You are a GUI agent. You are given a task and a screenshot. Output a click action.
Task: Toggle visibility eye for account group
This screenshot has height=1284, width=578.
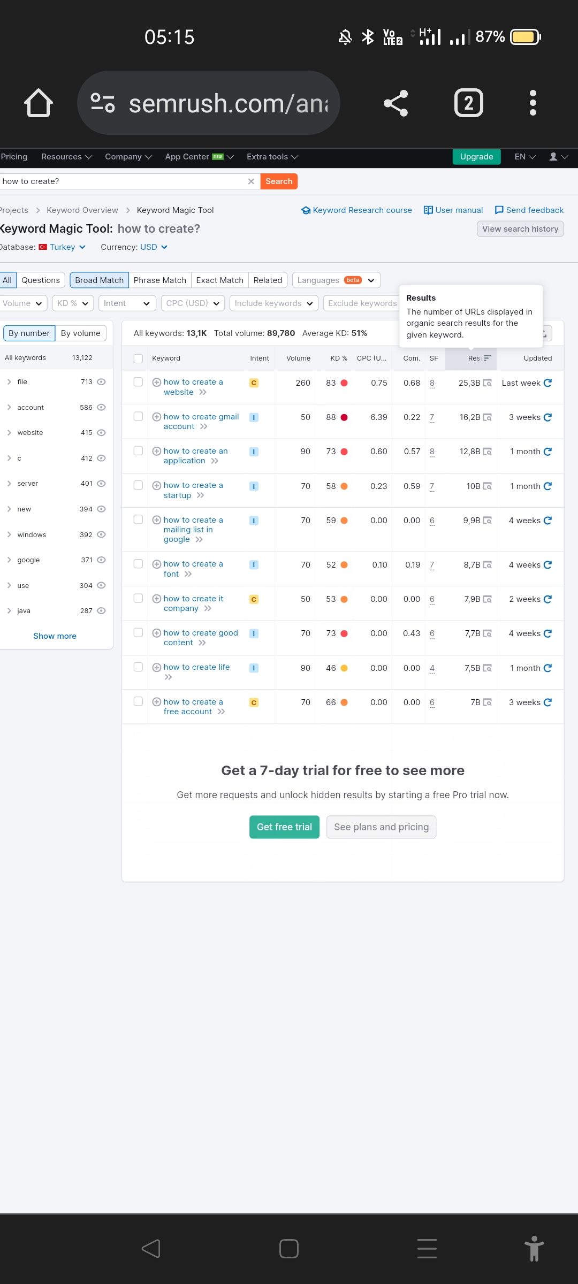pyautogui.click(x=101, y=408)
